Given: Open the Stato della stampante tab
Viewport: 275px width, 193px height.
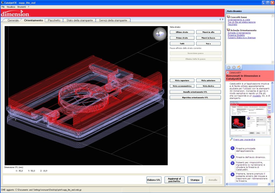Looking at the screenshot, I should click(79, 20).
